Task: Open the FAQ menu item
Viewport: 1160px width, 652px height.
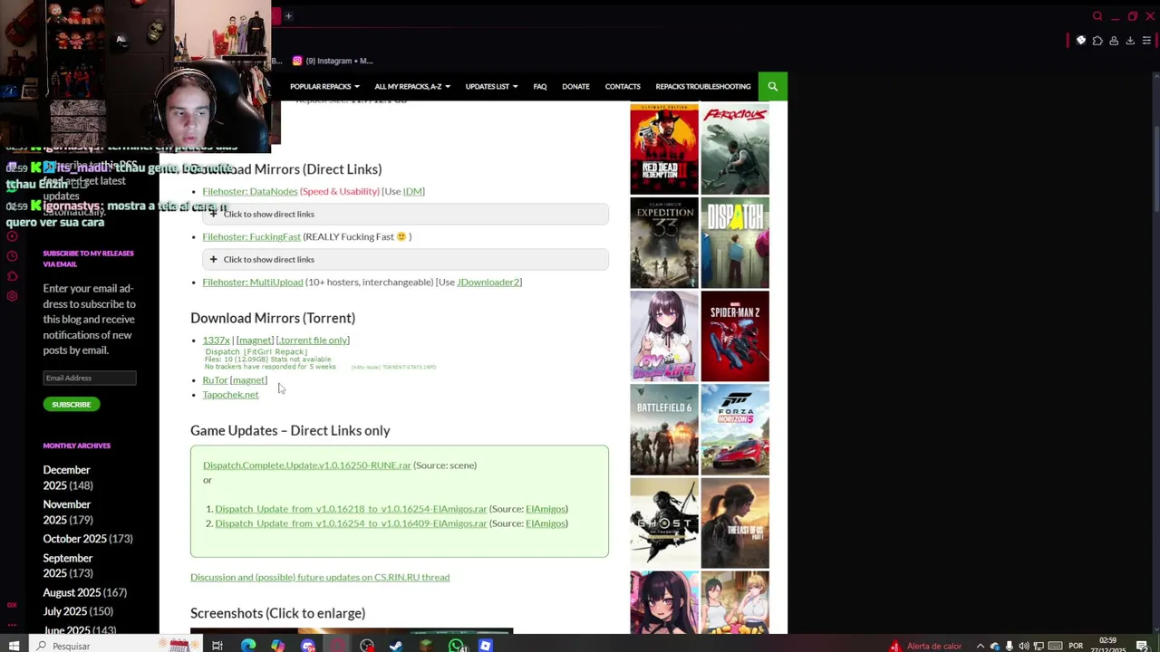Action: [540, 86]
